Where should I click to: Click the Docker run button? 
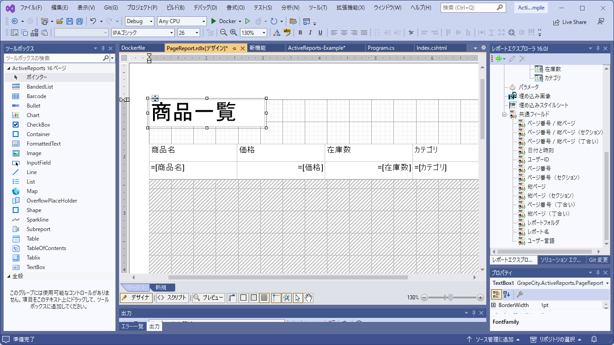[224, 21]
